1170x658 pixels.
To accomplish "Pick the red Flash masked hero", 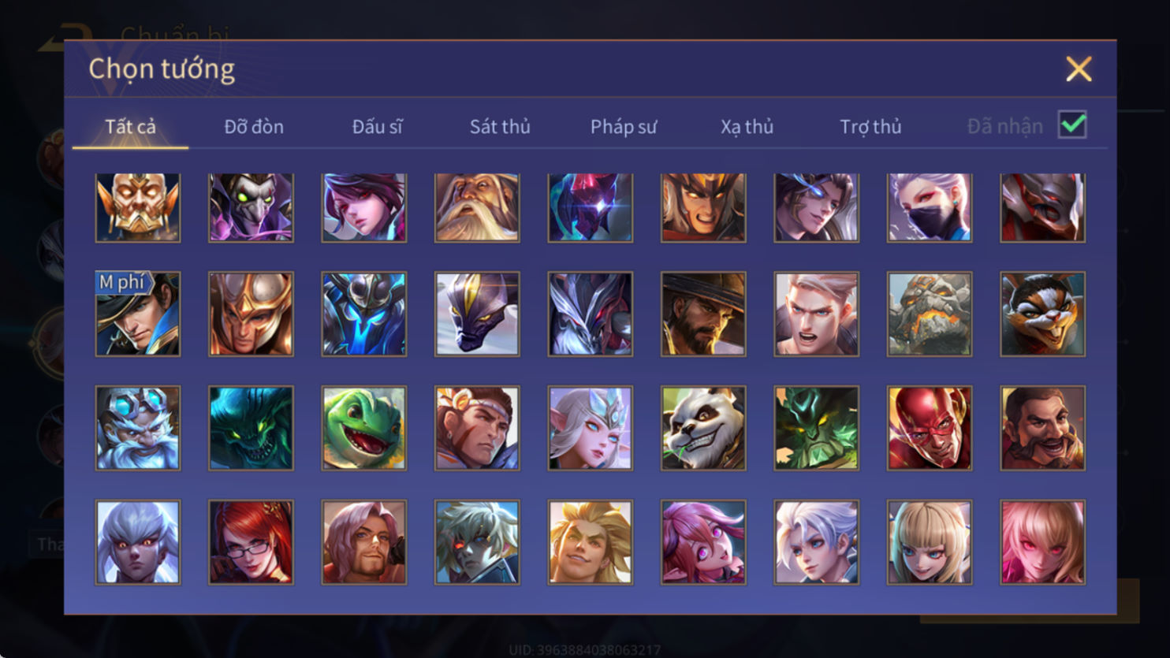I will pos(930,428).
